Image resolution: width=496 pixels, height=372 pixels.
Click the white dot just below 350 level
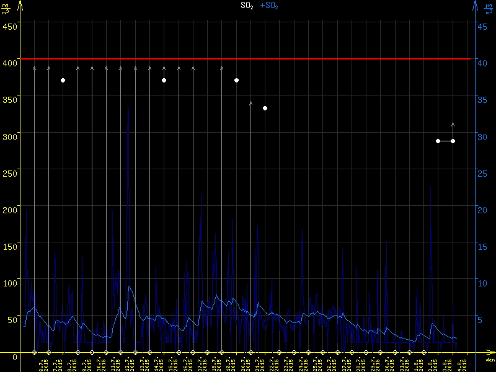tap(265, 108)
